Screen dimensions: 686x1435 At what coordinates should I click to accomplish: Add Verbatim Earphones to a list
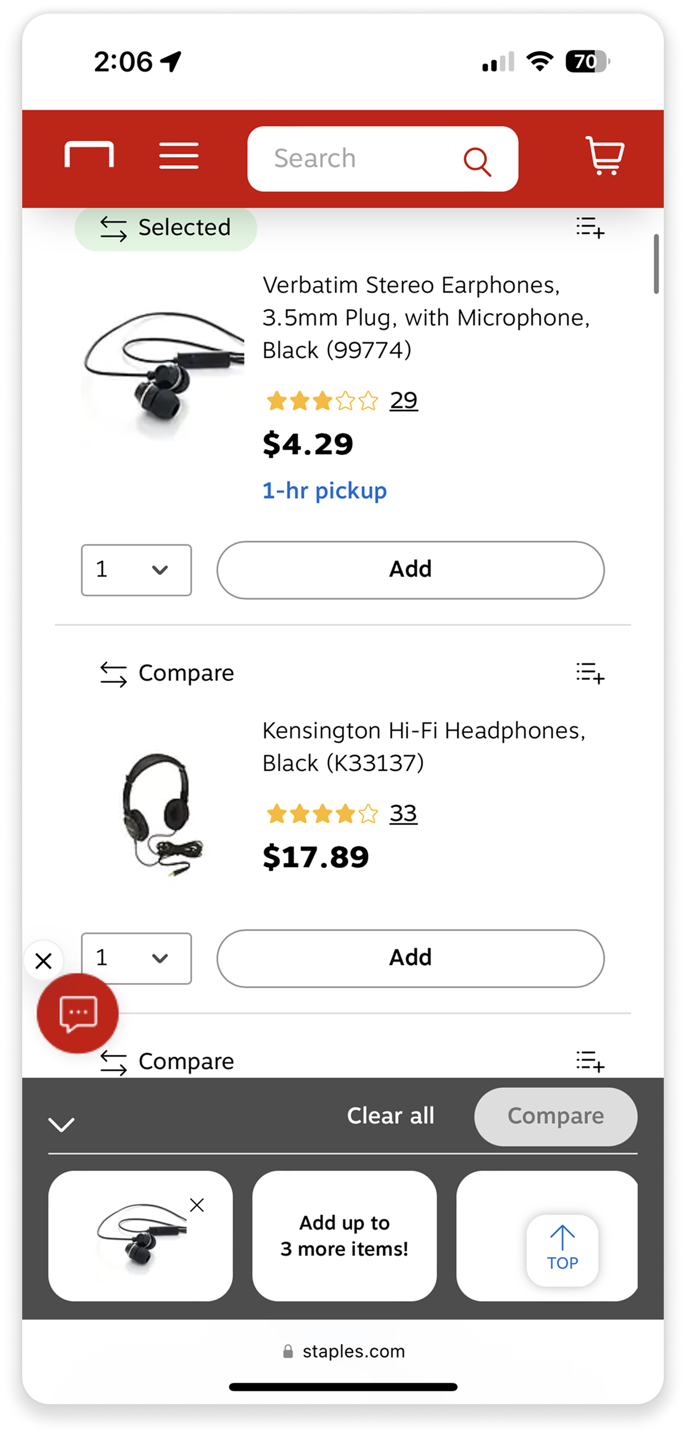click(x=590, y=227)
